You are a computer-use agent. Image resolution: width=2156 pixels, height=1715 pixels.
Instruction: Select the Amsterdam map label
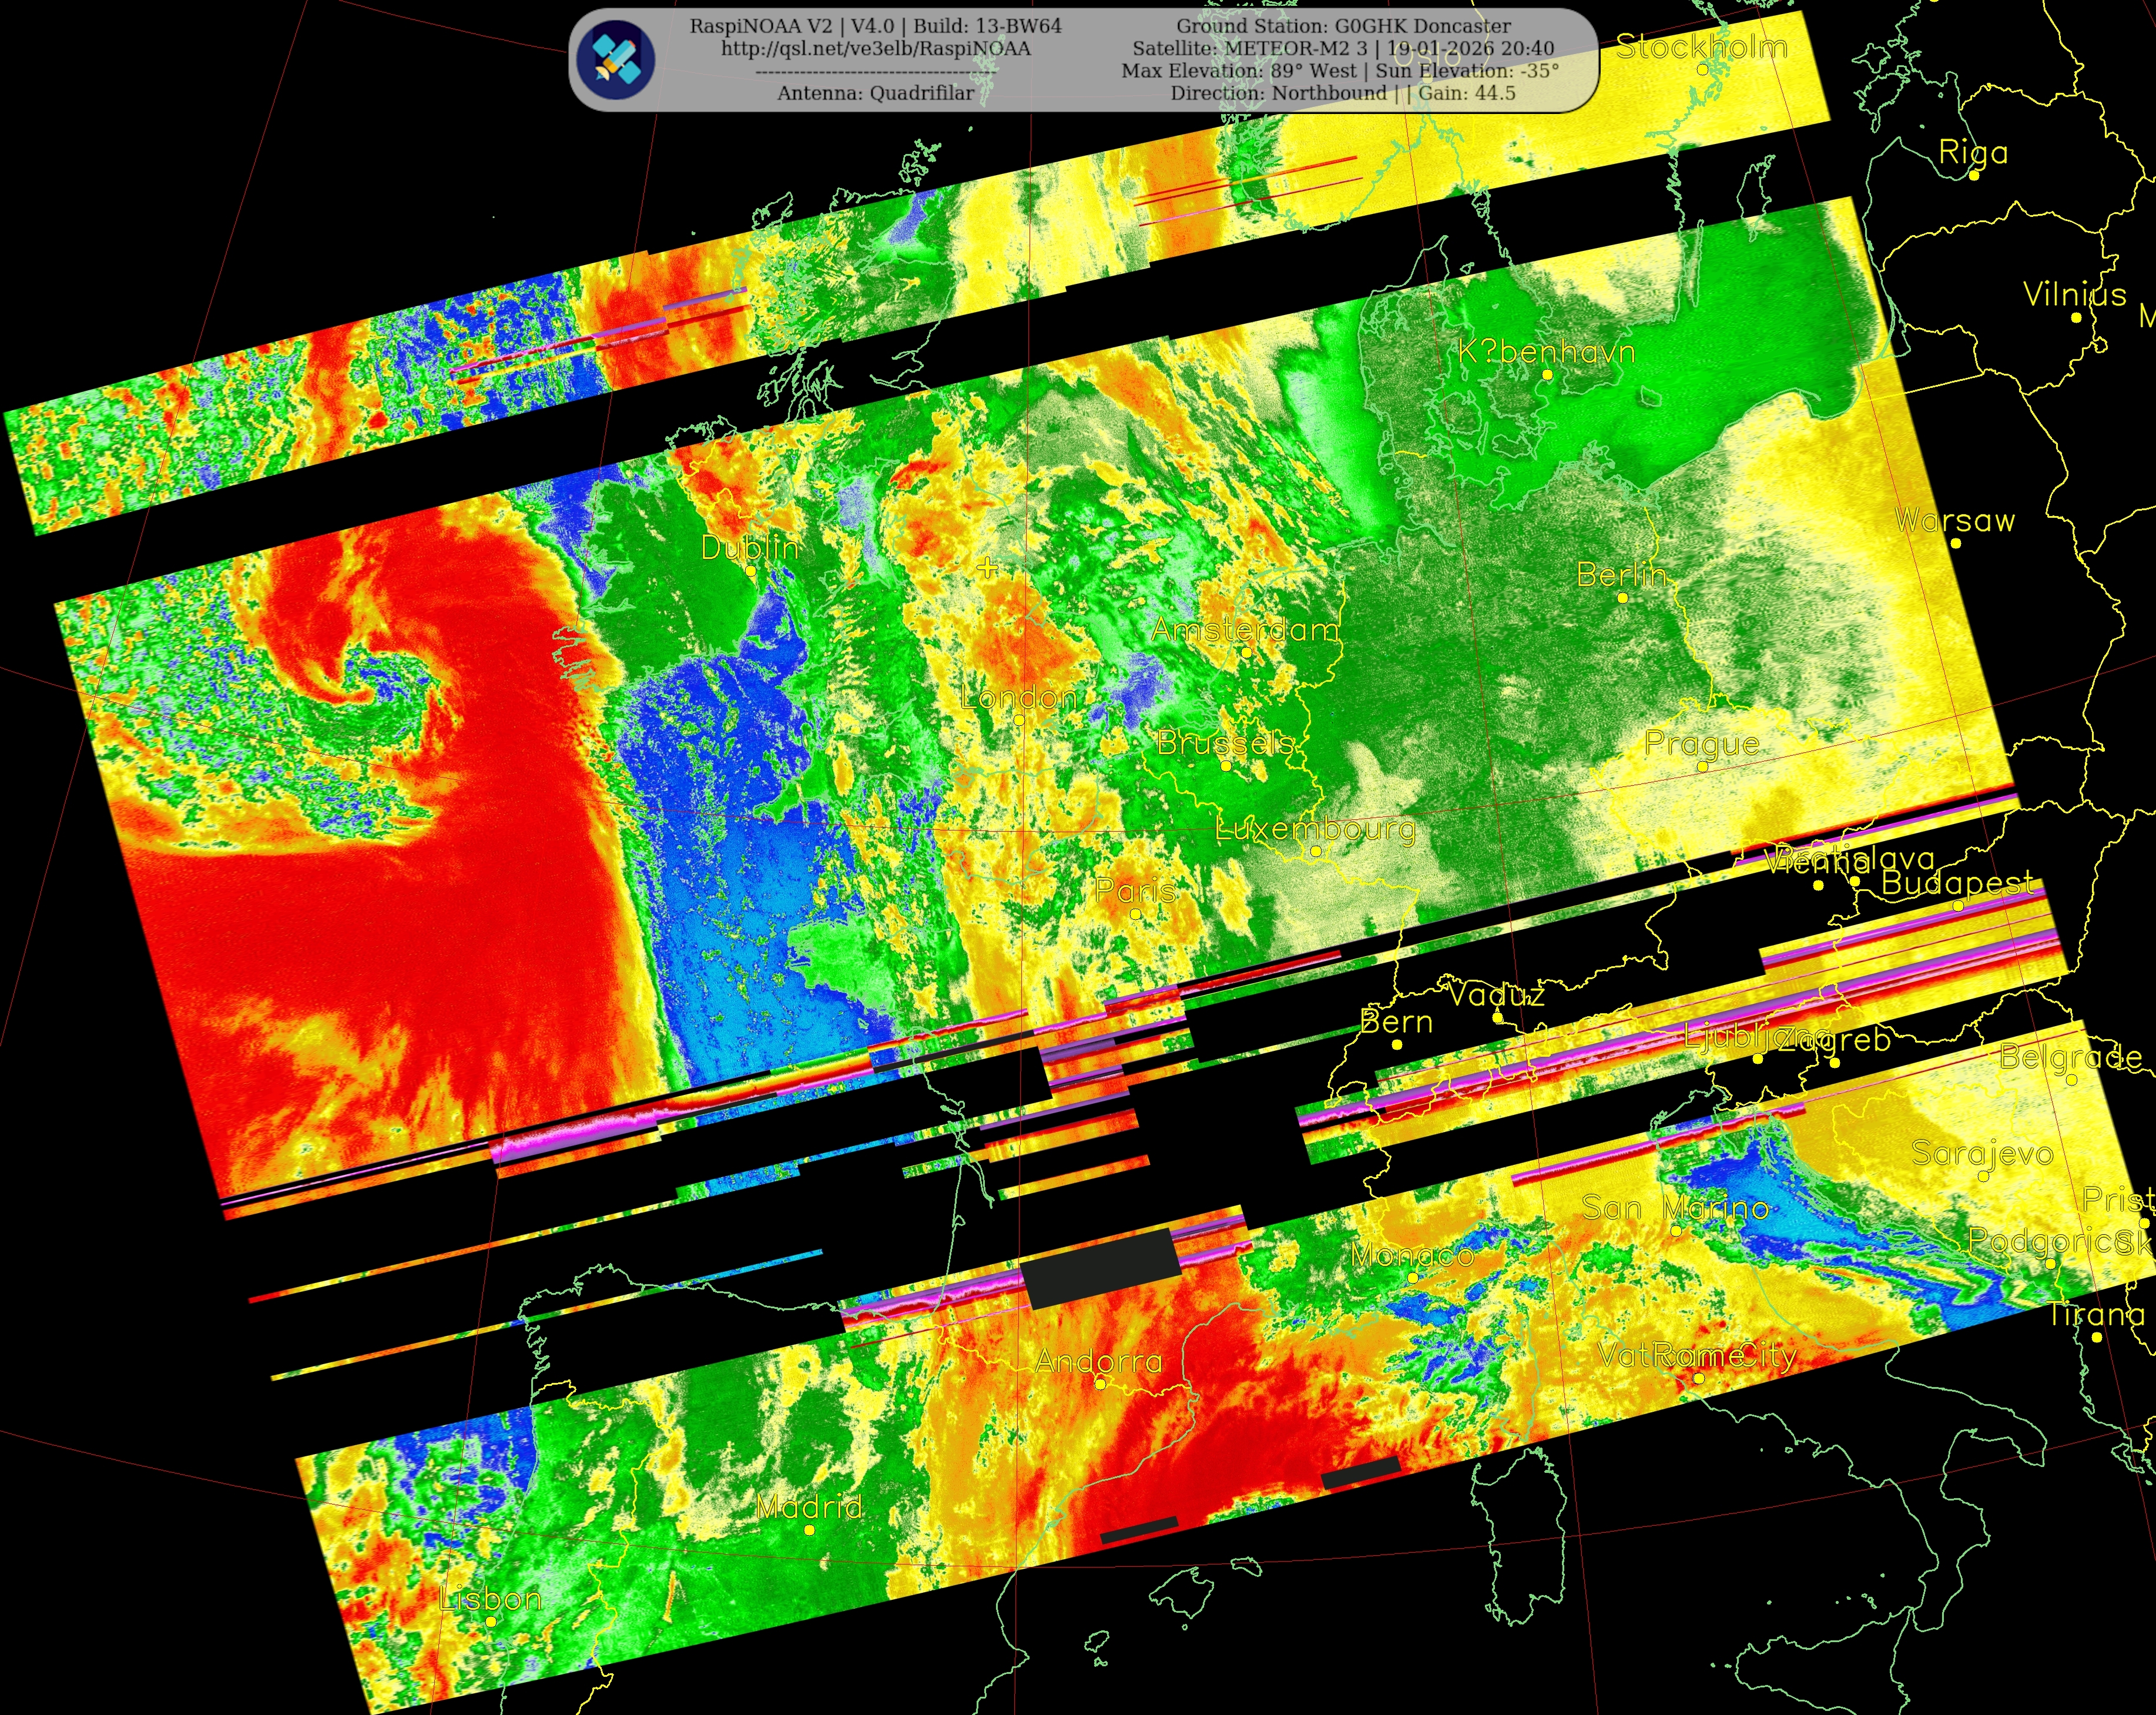point(1244,630)
